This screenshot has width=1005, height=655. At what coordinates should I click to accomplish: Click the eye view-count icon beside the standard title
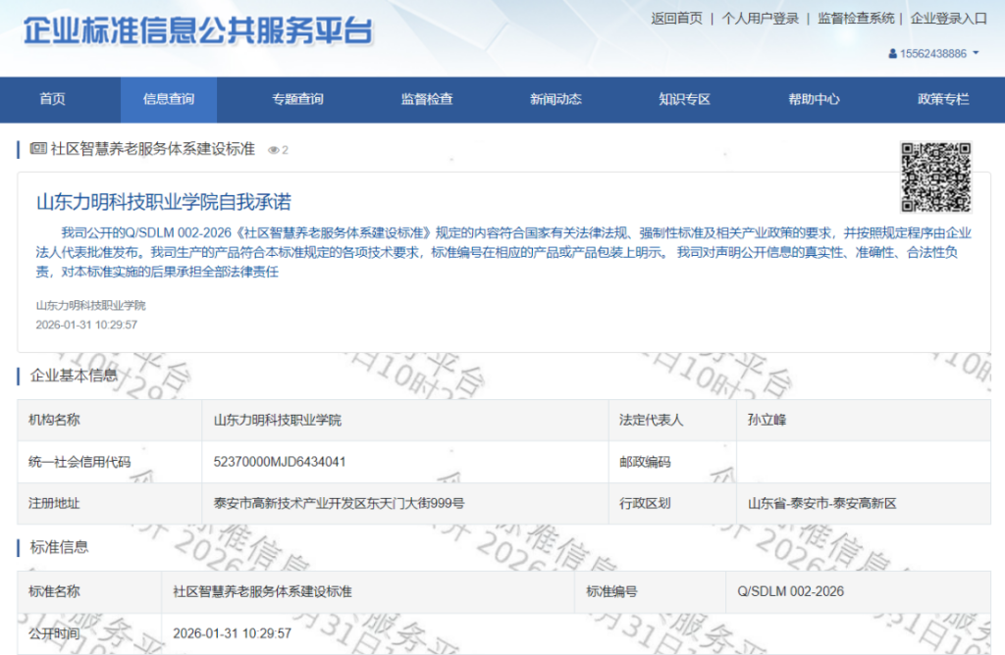click(x=272, y=148)
